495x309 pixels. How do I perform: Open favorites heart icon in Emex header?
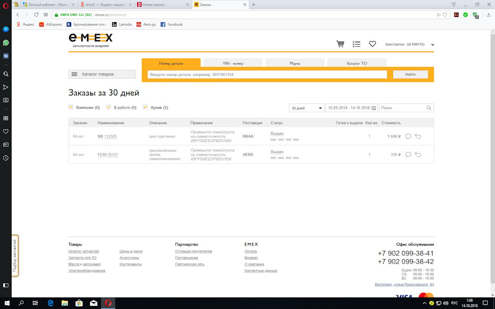372,44
